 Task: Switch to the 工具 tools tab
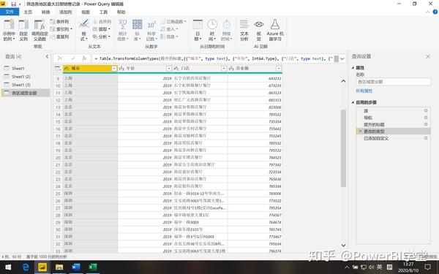pyautogui.click(x=103, y=12)
